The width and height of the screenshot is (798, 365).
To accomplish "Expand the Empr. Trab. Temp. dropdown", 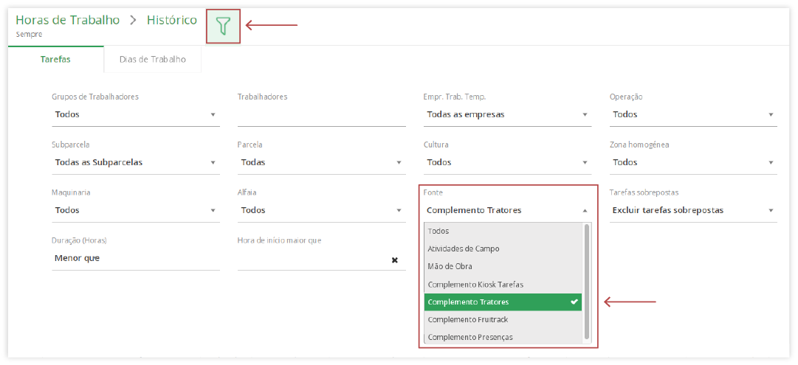I will point(507,114).
